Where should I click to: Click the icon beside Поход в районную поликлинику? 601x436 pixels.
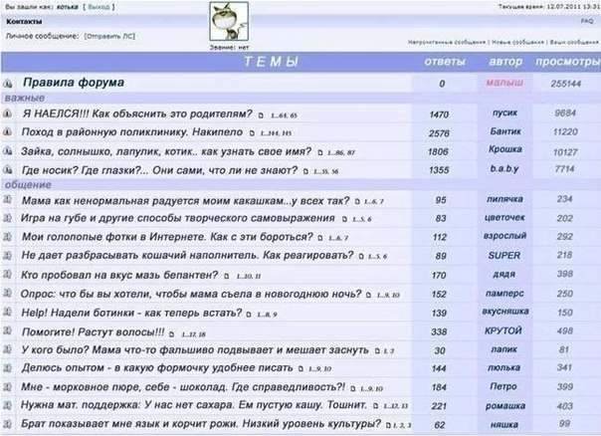tap(8, 133)
